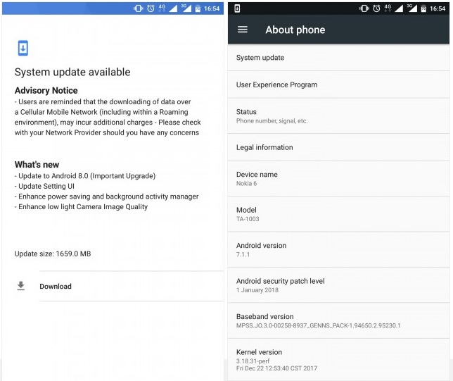Tap the 4G indicator in the right status bar

388,8
